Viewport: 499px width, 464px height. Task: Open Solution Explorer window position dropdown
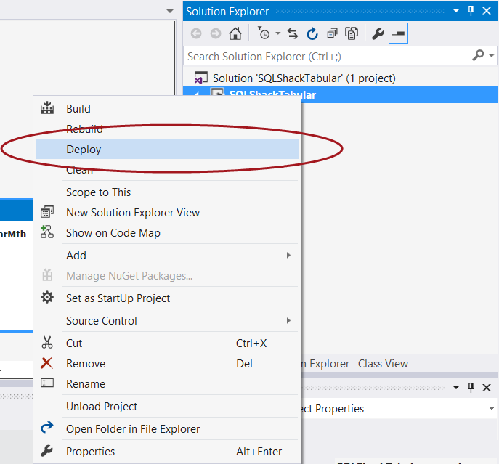456,11
